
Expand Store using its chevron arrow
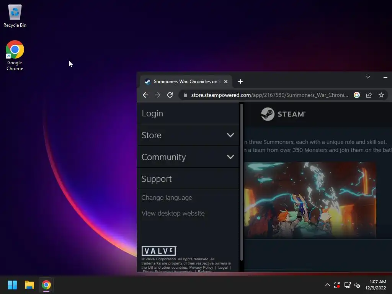230,135
